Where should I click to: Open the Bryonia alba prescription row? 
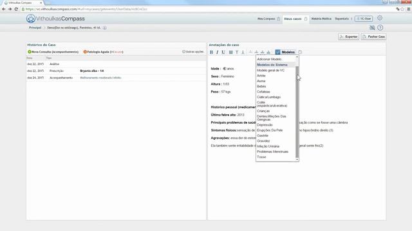click(116, 71)
